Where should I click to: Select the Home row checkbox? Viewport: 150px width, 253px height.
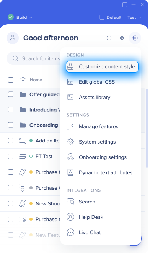point(11,80)
